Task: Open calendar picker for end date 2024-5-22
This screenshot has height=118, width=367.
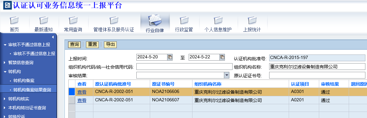Action: [x=222, y=57]
